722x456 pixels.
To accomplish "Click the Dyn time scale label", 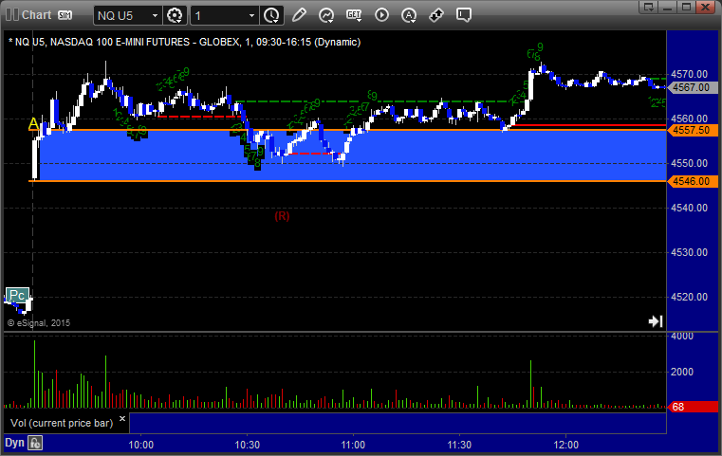I will point(14,443).
